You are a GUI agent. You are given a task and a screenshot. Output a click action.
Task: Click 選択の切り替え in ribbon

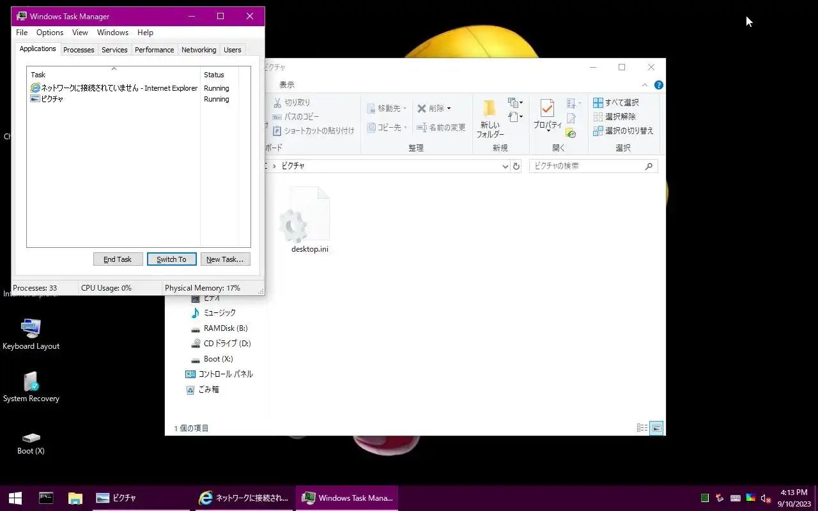point(624,131)
